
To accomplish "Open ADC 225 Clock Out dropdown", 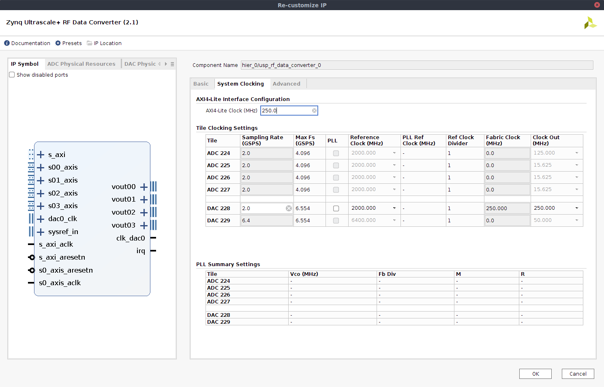I will [577, 165].
